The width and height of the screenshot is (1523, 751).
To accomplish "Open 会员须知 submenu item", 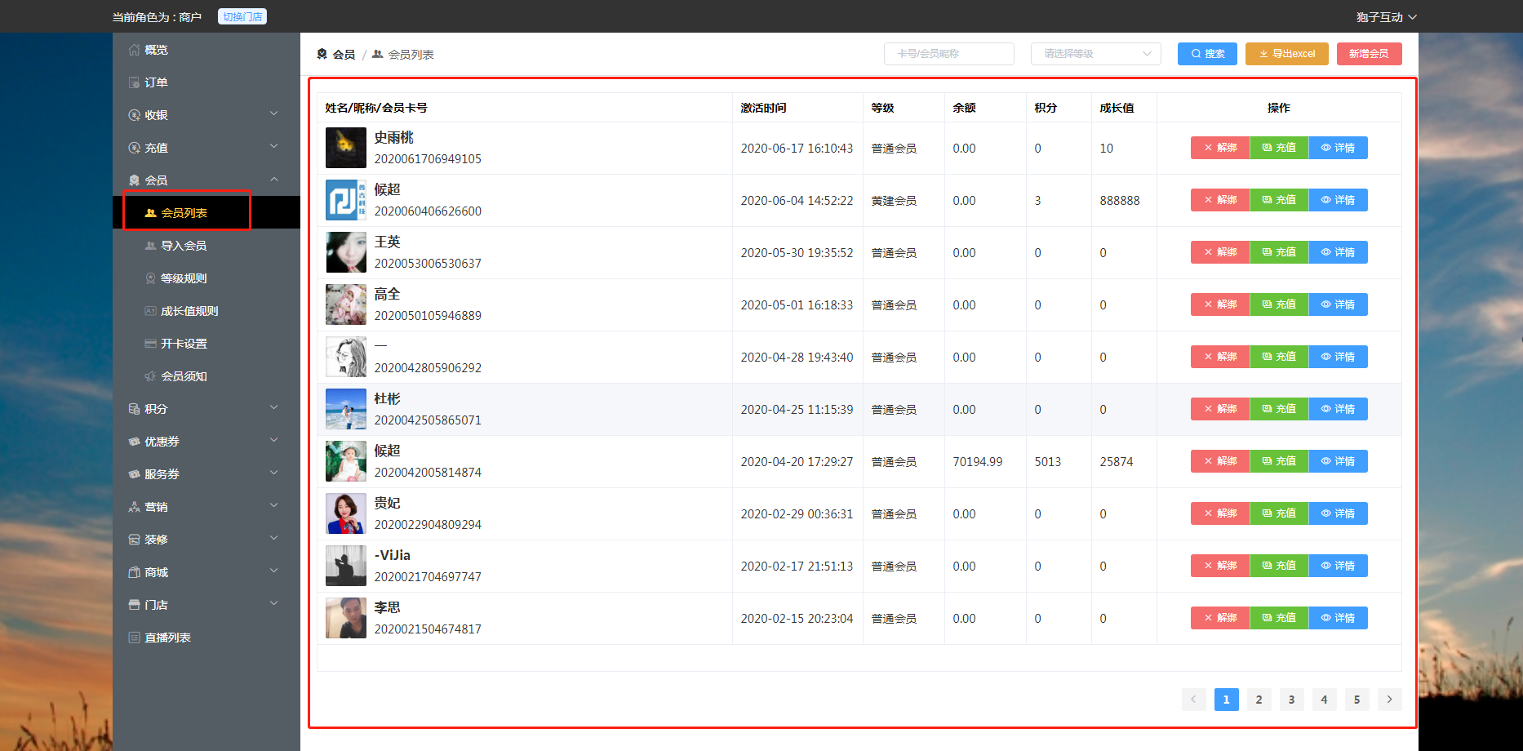I will 206,376.
